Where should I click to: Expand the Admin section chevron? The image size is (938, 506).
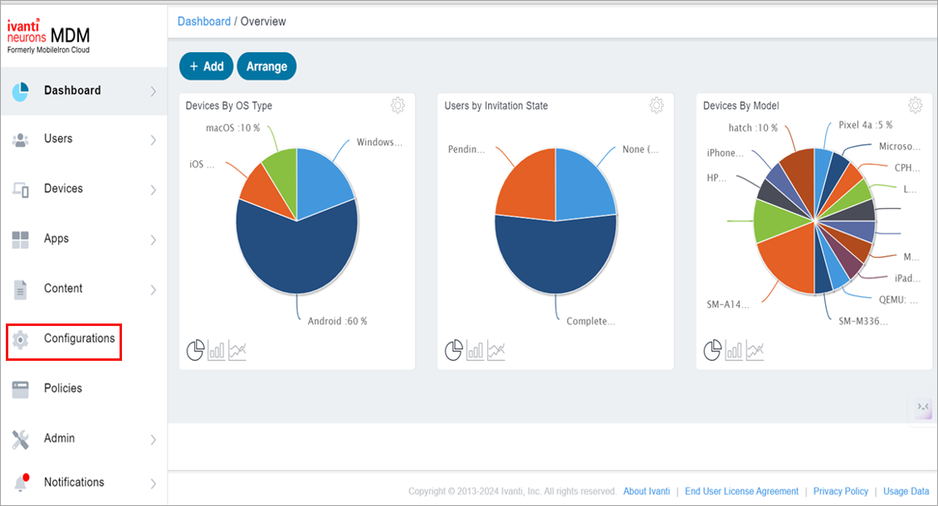click(x=153, y=438)
